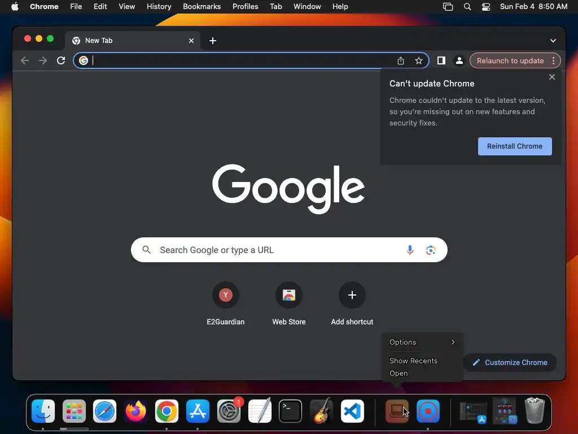Toggle the side panel icon
This screenshot has width=578, height=434.
click(x=441, y=60)
